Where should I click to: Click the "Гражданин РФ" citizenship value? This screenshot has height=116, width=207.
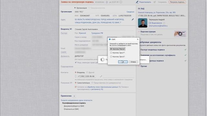click(97, 33)
